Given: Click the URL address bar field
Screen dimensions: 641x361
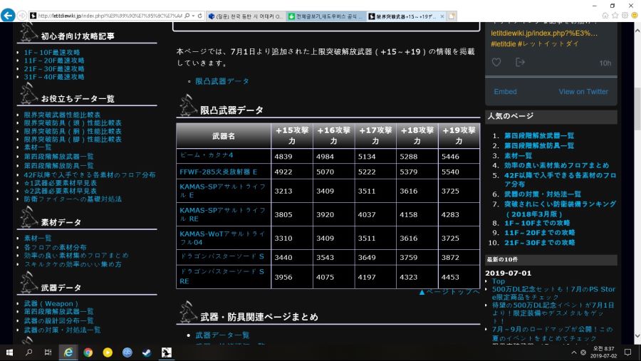Looking at the screenshot, I should pos(107,16).
